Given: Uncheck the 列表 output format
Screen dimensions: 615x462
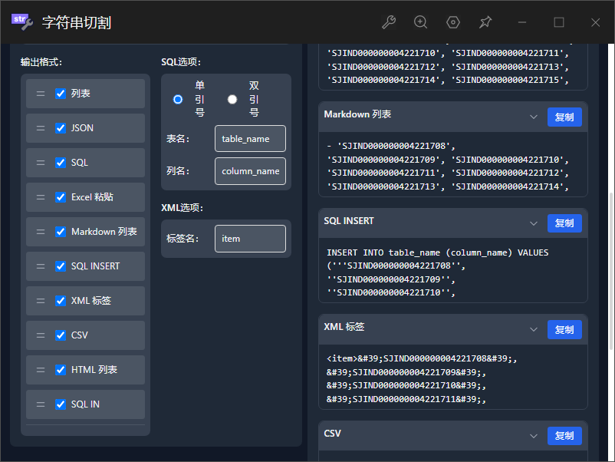Looking at the screenshot, I should [61, 94].
